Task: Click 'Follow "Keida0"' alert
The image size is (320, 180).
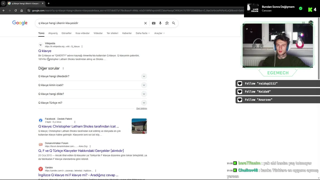Action: tap(278, 91)
